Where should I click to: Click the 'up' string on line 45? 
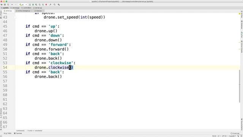pyautogui.click(x=53, y=26)
